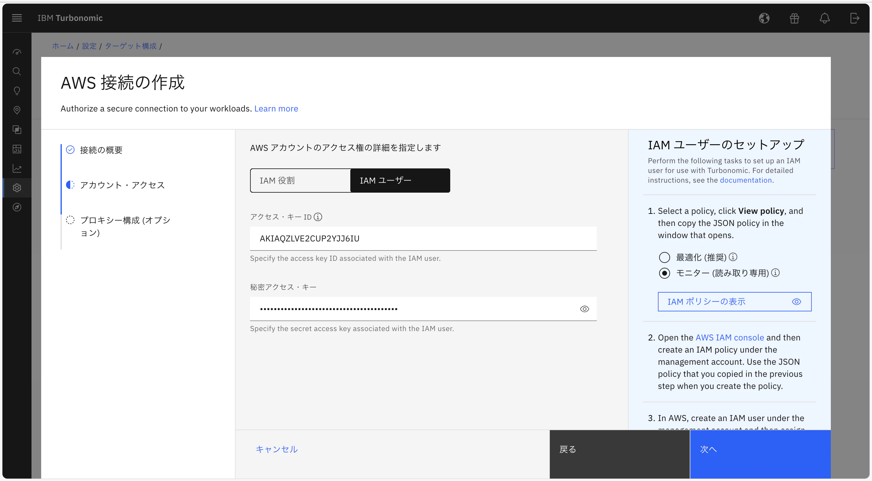This screenshot has height=481, width=872.
Task: Click the アクセス・キー ID input field
Action: pos(423,238)
